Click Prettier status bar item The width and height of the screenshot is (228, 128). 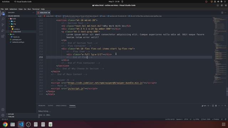(216, 119)
